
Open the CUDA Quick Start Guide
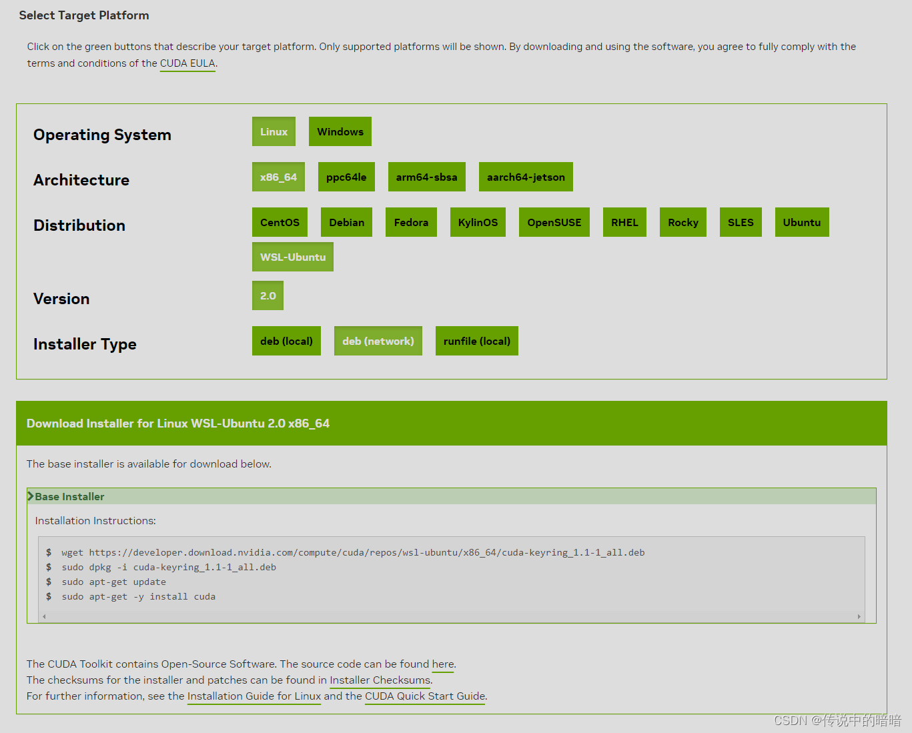click(x=424, y=696)
